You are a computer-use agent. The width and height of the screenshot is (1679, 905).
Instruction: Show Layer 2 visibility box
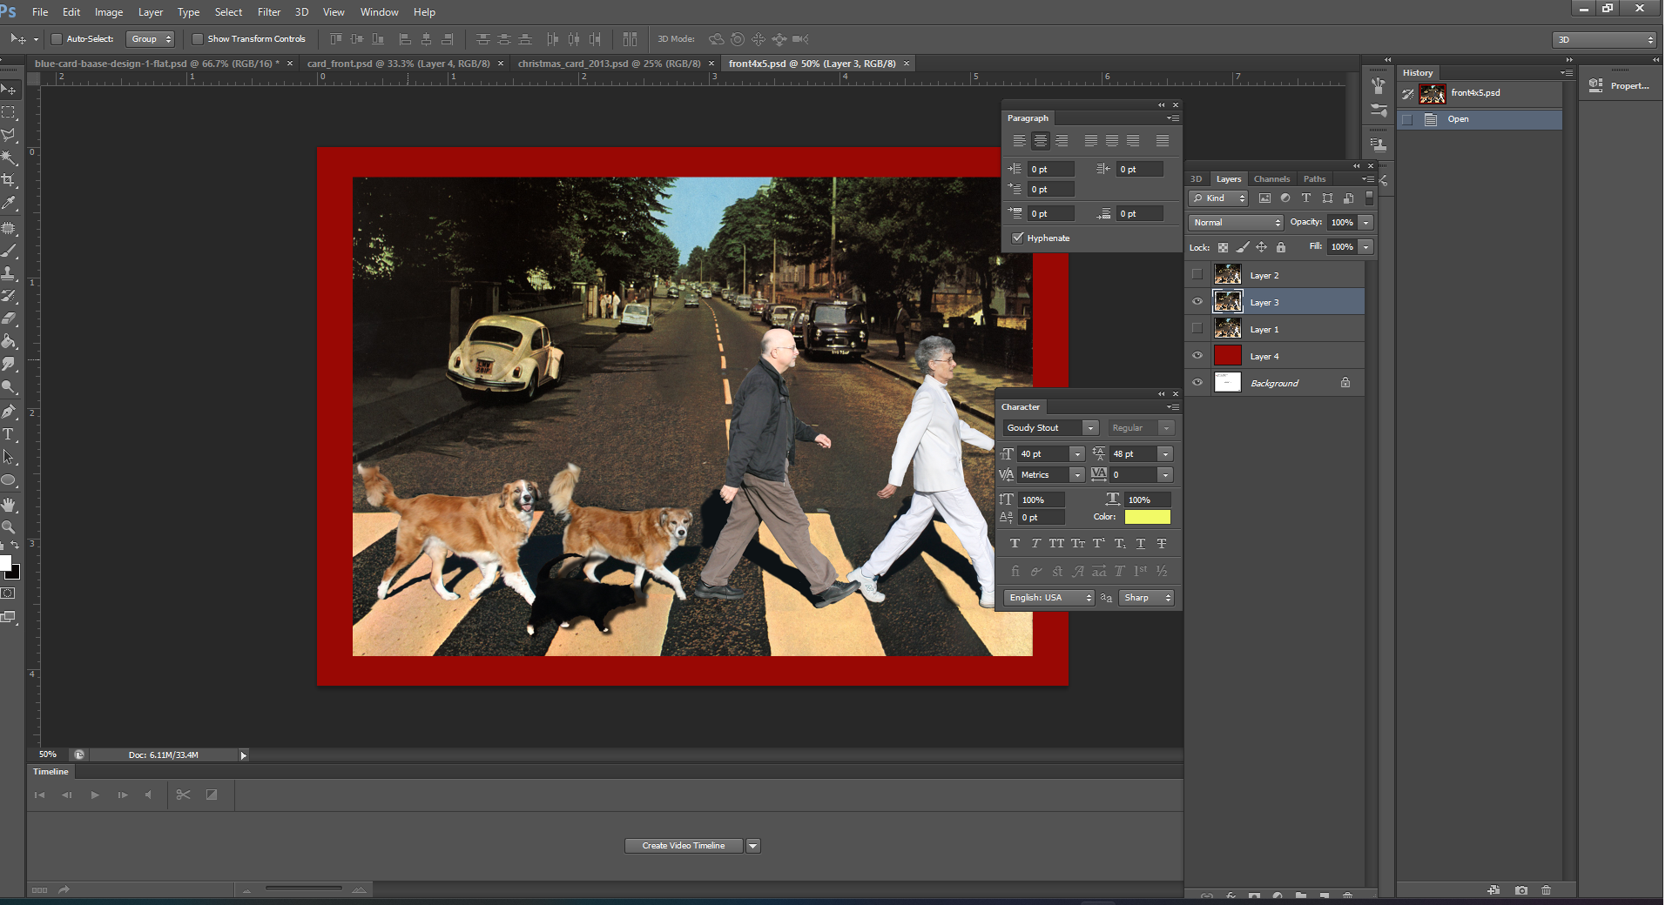pyautogui.click(x=1197, y=275)
